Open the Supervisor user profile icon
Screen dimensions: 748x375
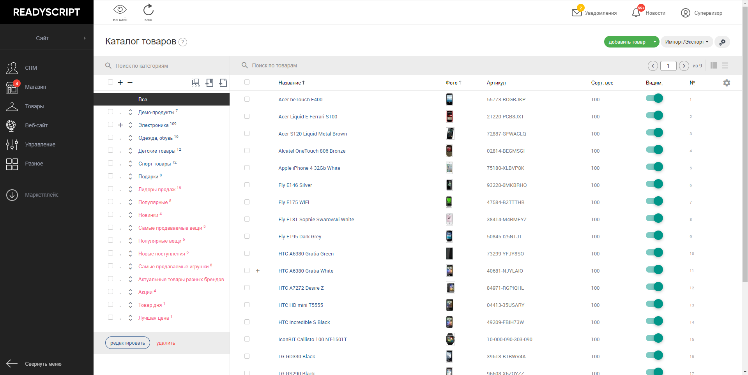tap(686, 13)
